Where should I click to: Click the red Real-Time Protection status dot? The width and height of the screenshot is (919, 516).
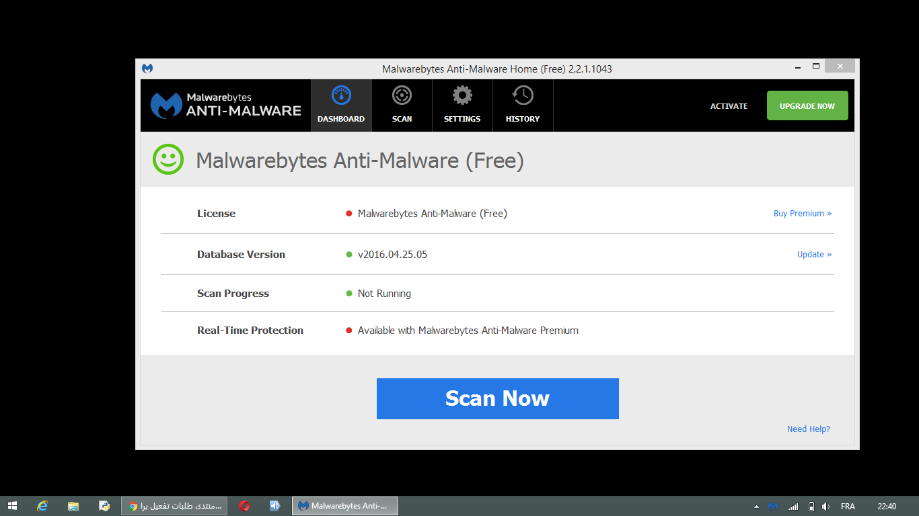click(x=349, y=331)
